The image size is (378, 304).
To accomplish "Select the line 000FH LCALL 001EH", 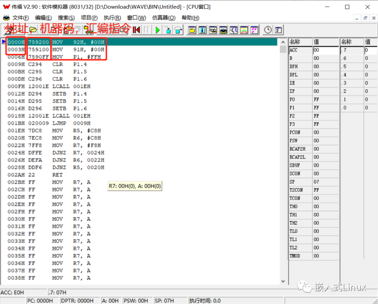I will tap(142, 87).
